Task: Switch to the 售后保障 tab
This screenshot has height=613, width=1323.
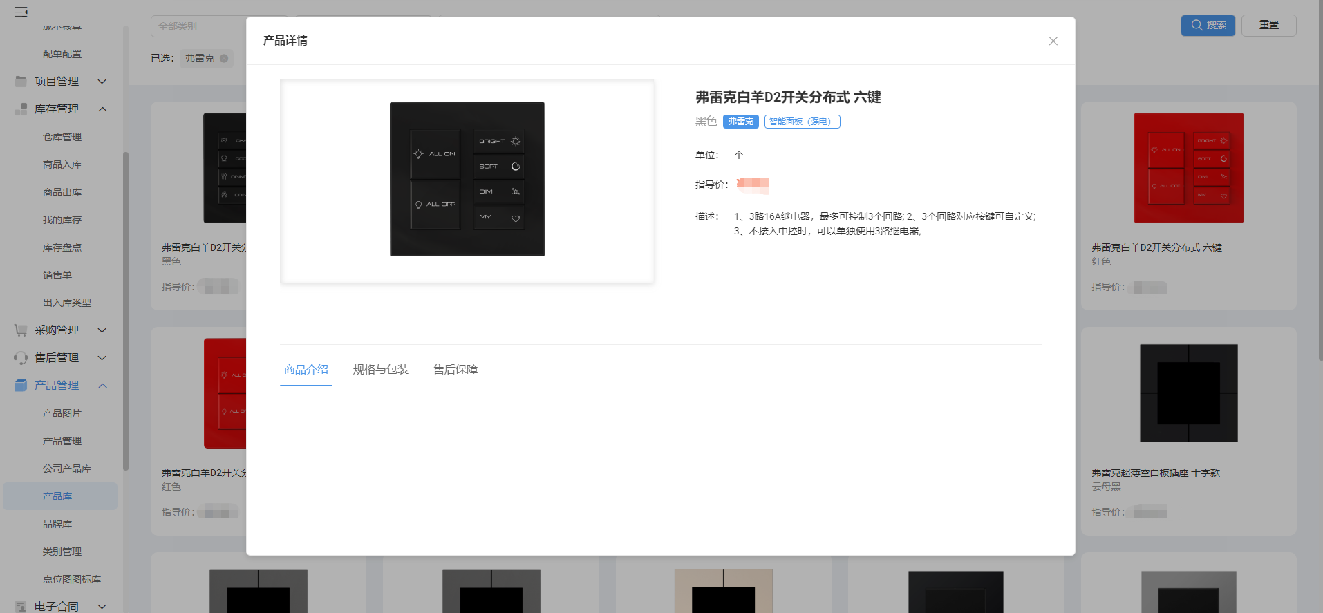Action: (456, 370)
